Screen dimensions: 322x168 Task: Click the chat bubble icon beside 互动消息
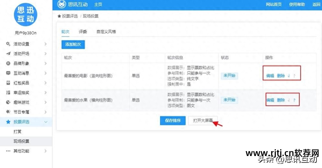(8, 73)
